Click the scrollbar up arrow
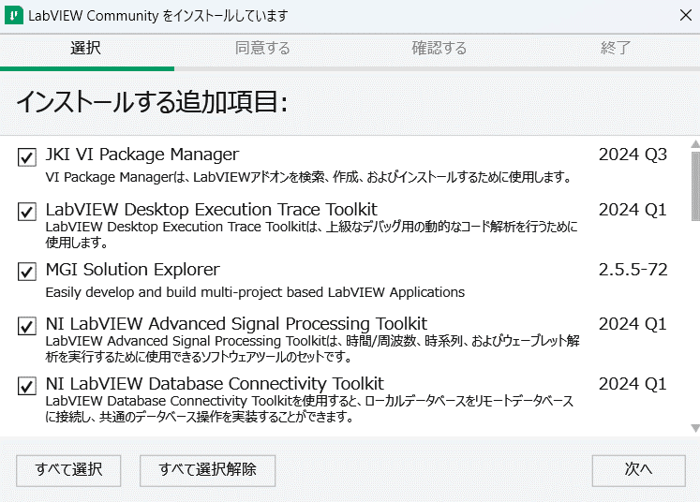700x502 pixels. pos(695,143)
